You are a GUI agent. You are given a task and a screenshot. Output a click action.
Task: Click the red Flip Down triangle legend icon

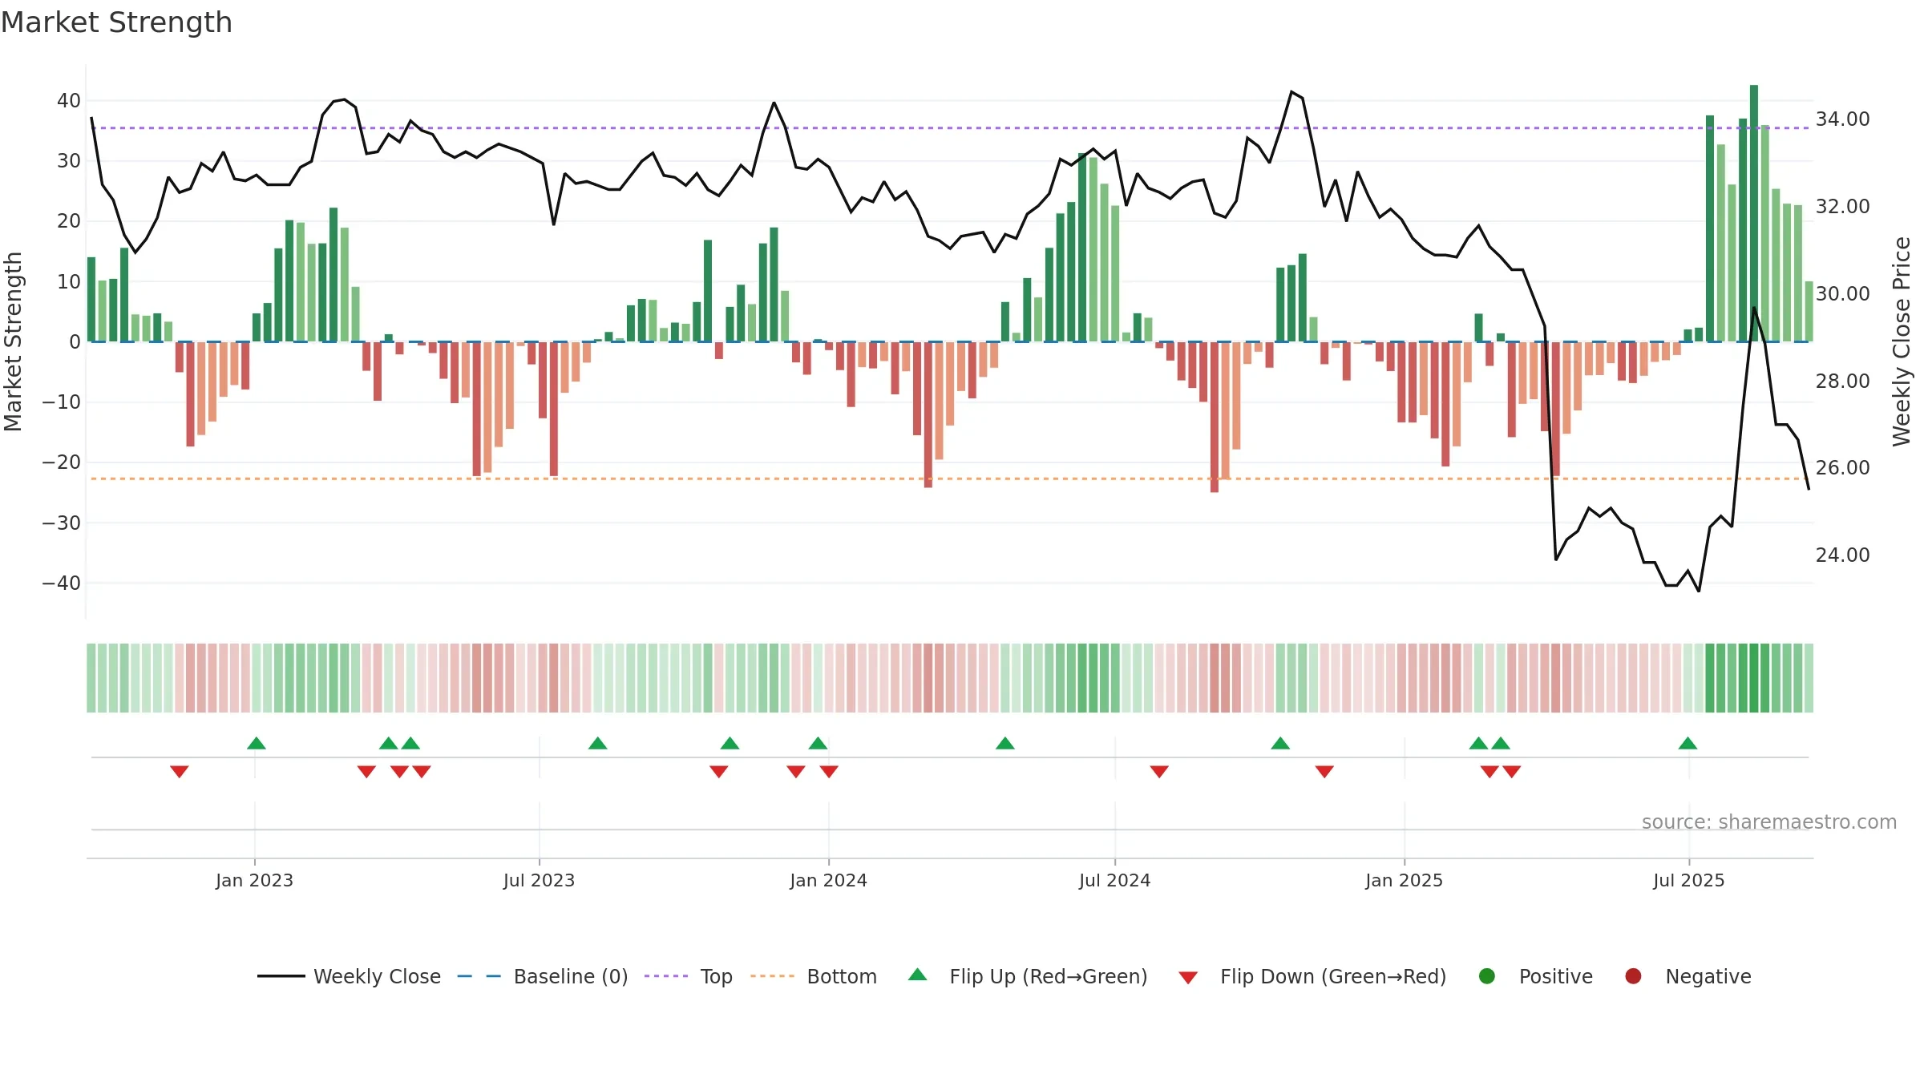tap(1188, 978)
